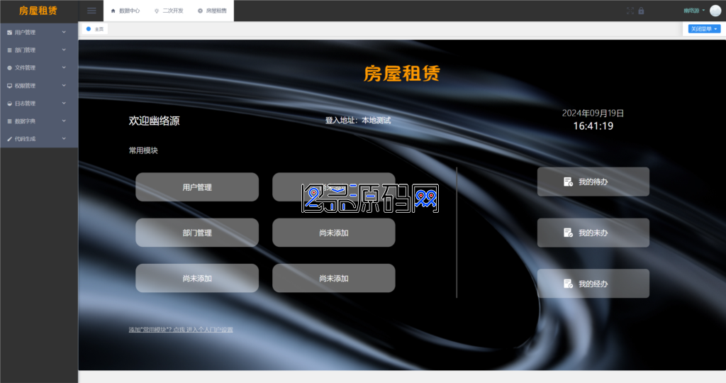The image size is (726, 383).
Task: Open the 我的经办 button
Action: tap(593, 284)
